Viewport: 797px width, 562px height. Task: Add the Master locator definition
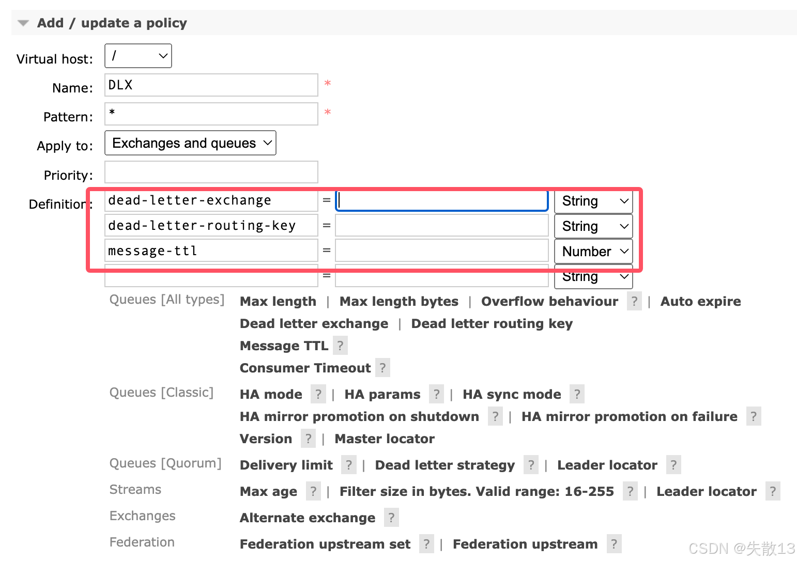click(x=385, y=439)
